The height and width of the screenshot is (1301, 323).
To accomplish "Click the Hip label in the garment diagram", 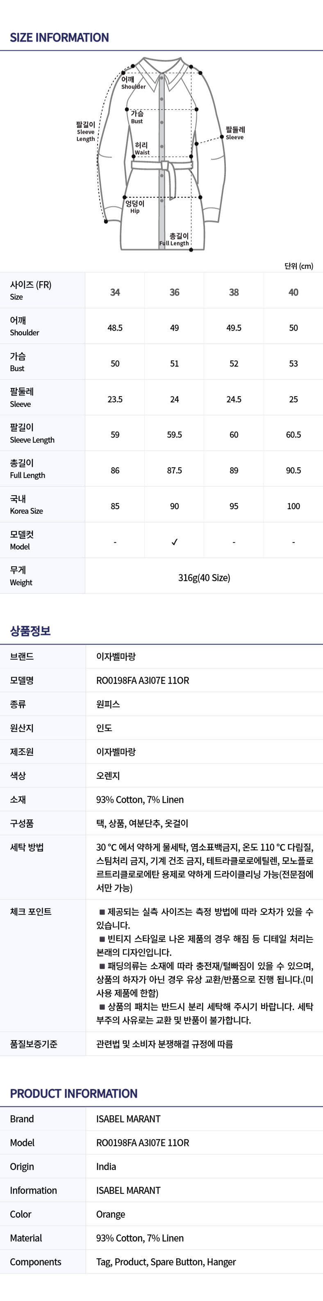I will pos(134,207).
